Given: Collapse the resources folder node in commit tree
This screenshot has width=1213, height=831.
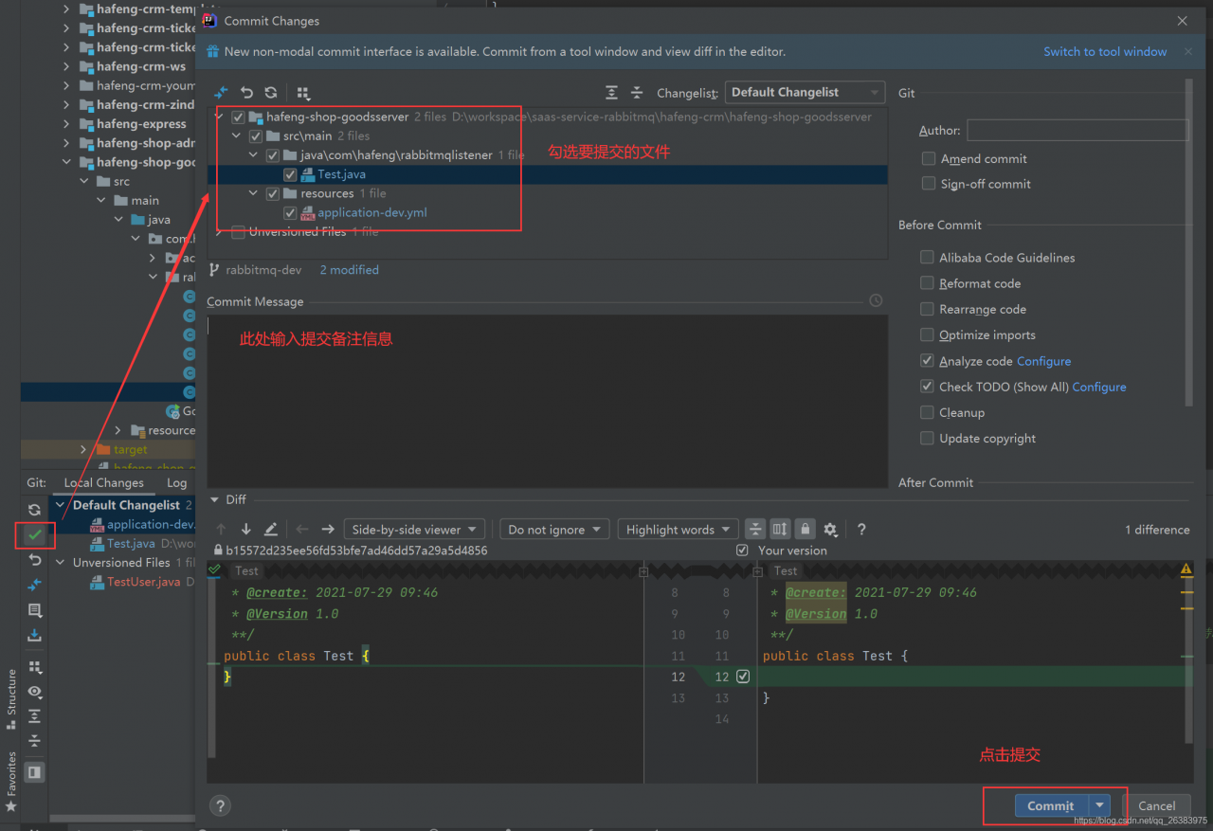Looking at the screenshot, I should coord(255,193).
